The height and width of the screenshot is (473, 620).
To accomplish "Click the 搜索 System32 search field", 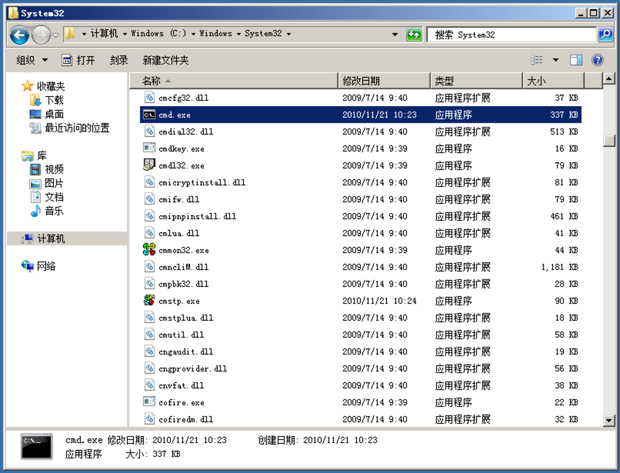I will (512, 35).
